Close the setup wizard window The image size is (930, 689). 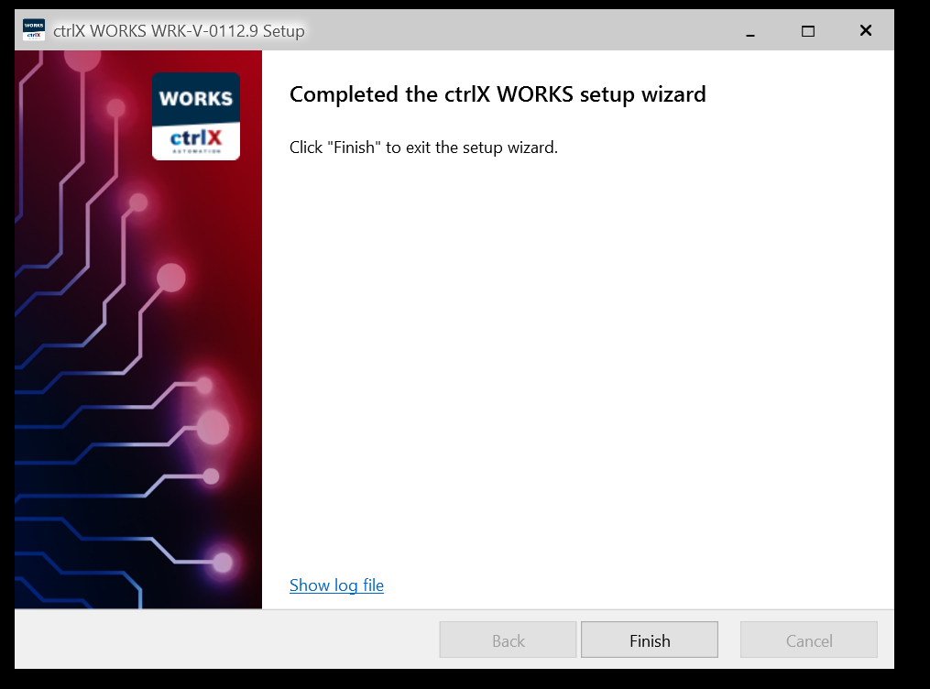point(865,30)
